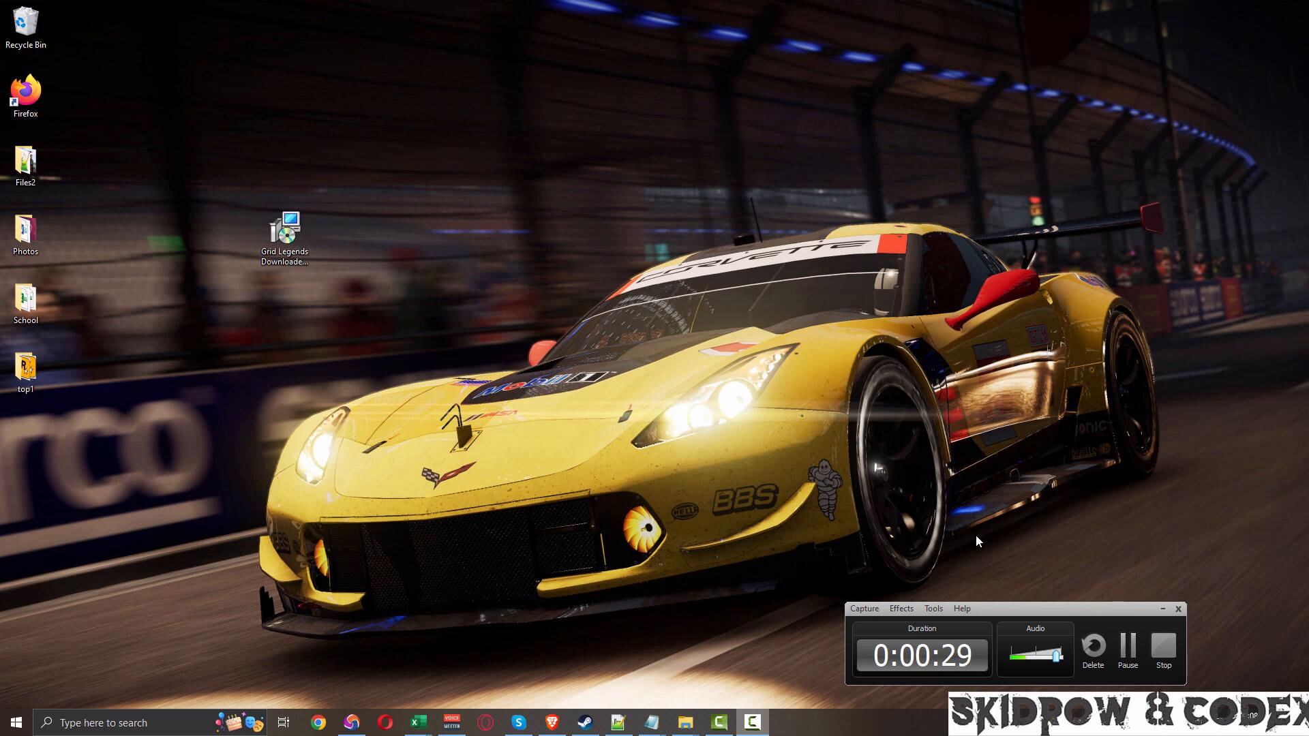The height and width of the screenshot is (736, 1309).
Task: Open the Tools menu
Action: [x=933, y=609]
